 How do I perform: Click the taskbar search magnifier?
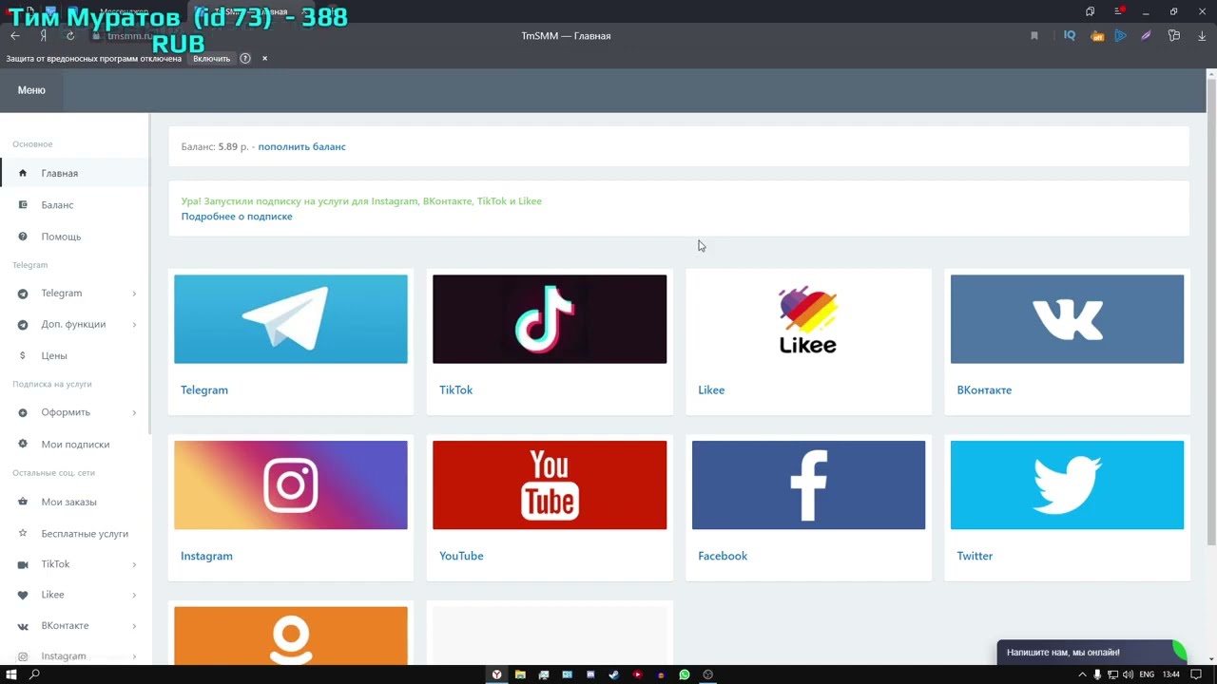pyautogui.click(x=35, y=674)
